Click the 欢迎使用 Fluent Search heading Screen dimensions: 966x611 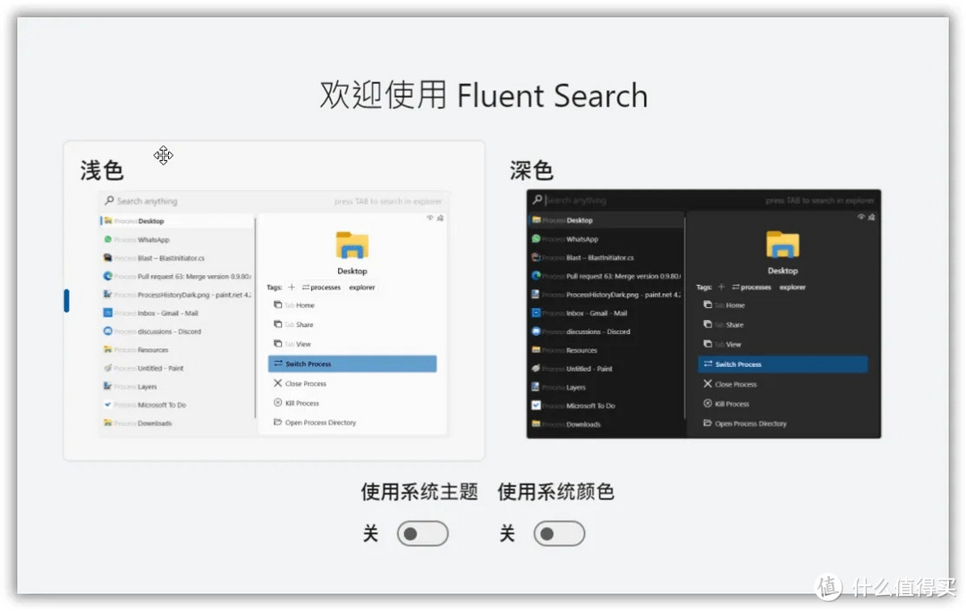[484, 96]
